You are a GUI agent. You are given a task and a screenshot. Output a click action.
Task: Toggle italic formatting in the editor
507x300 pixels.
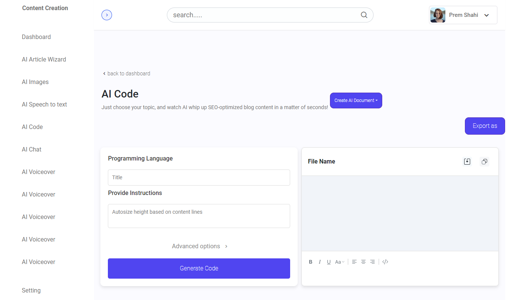320,262
